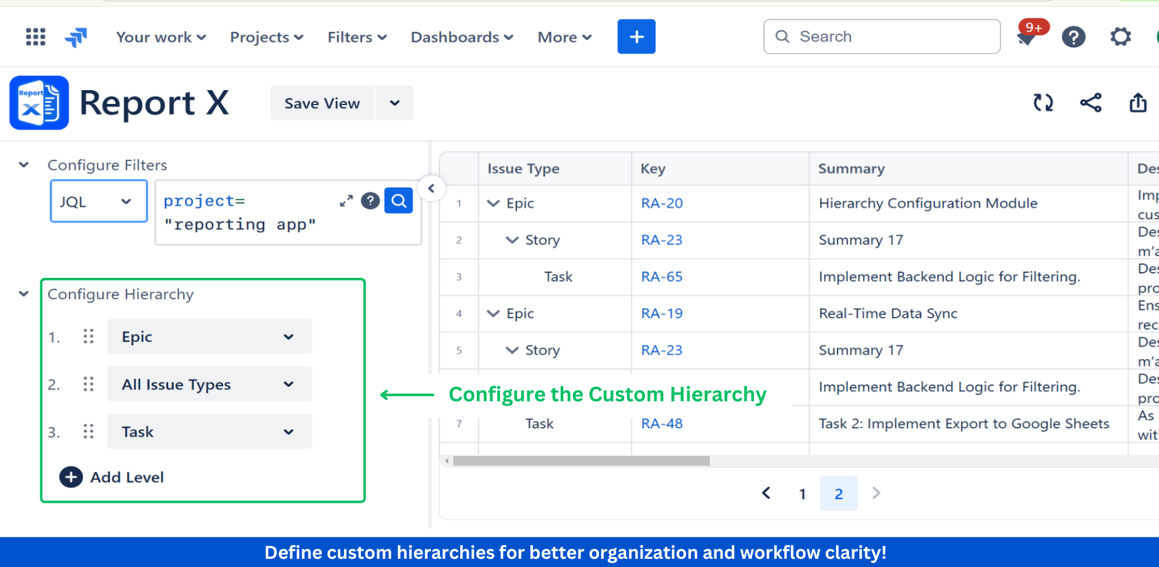Open the JQL filter type dropdown

click(x=99, y=201)
